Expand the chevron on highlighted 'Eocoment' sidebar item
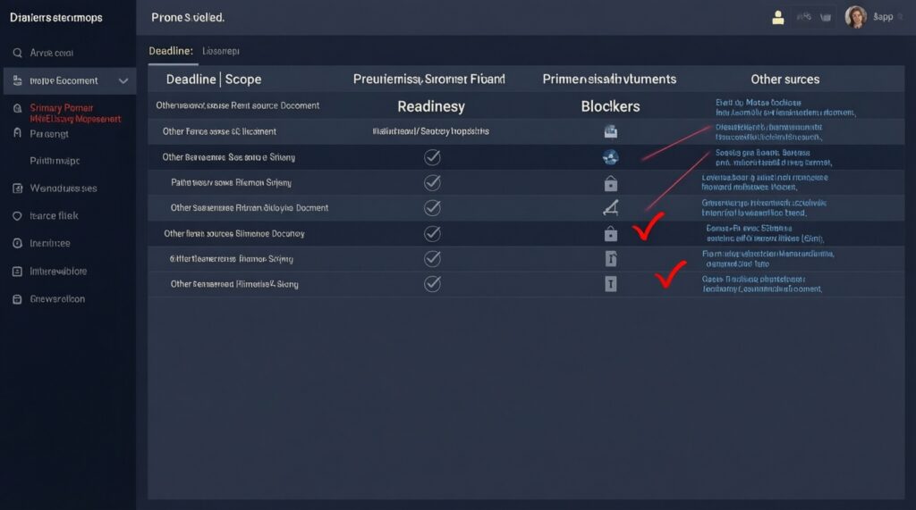The image size is (916, 510). 123,80
